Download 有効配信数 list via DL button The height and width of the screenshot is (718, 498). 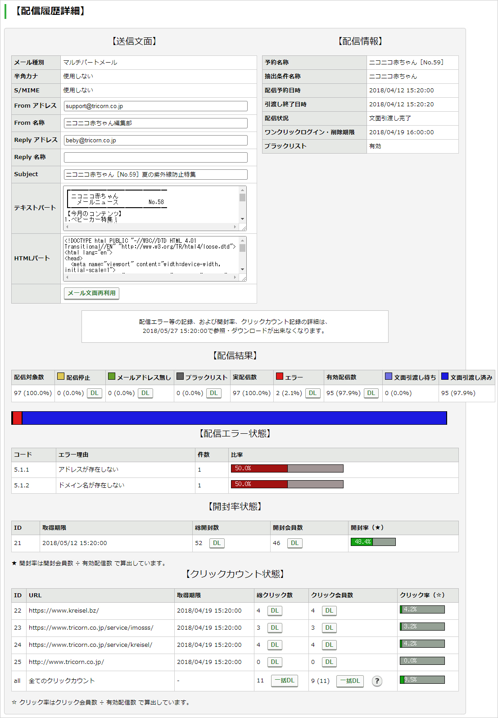[x=371, y=393]
